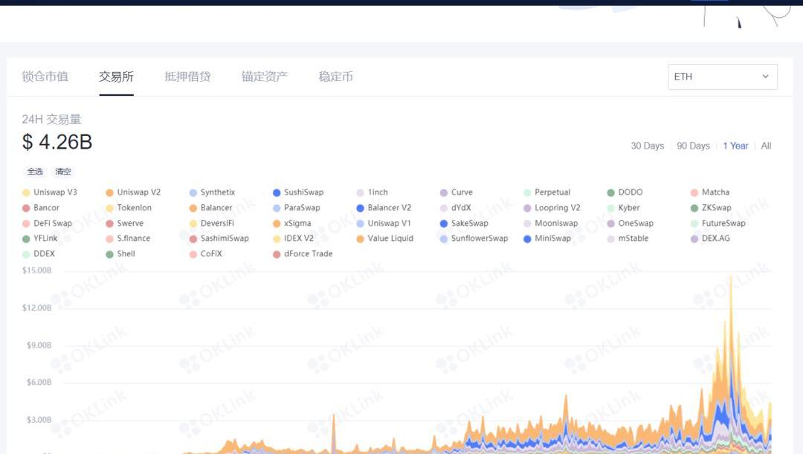The height and width of the screenshot is (454, 803).
Task: Toggle Perpetual legend entry
Action: pos(547,192)
